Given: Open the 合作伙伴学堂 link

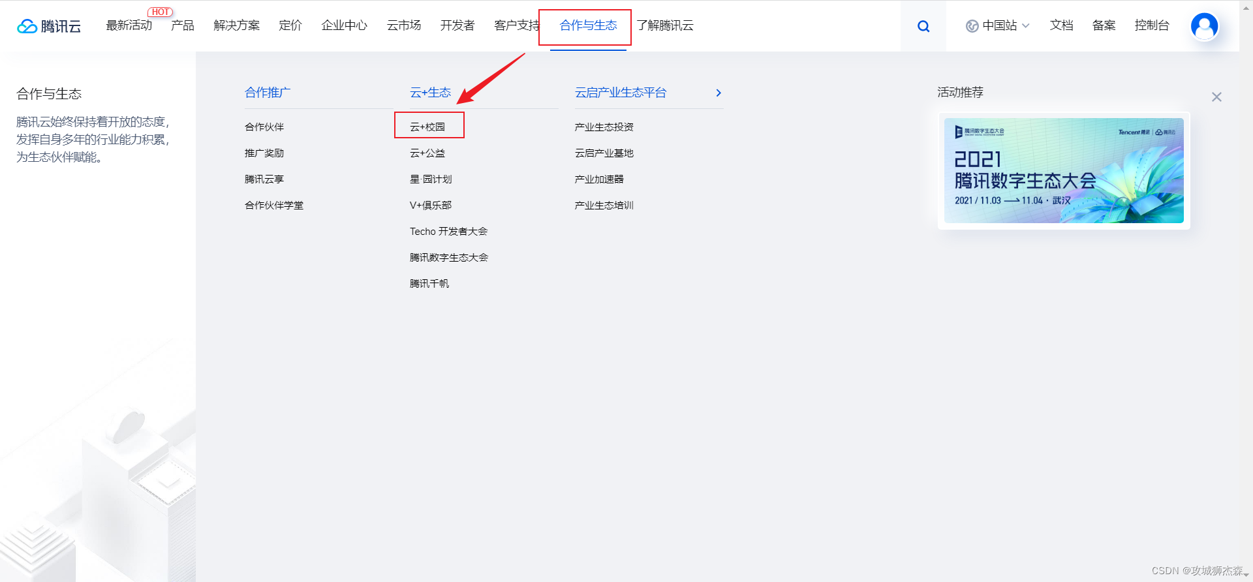Looking at the screenshot, I should coord(274,205).
